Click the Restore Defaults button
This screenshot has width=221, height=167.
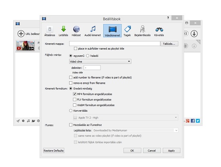tap(54, 151)
